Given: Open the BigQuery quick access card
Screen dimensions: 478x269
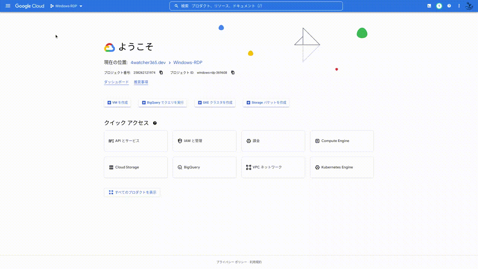Looking at the screenshot, I should [205, 167].
